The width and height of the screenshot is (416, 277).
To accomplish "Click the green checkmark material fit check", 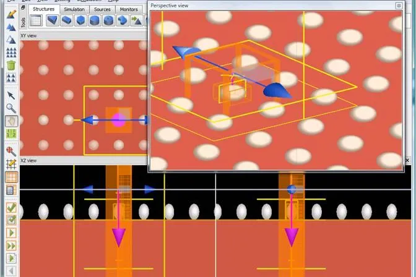I will (11, 207).
